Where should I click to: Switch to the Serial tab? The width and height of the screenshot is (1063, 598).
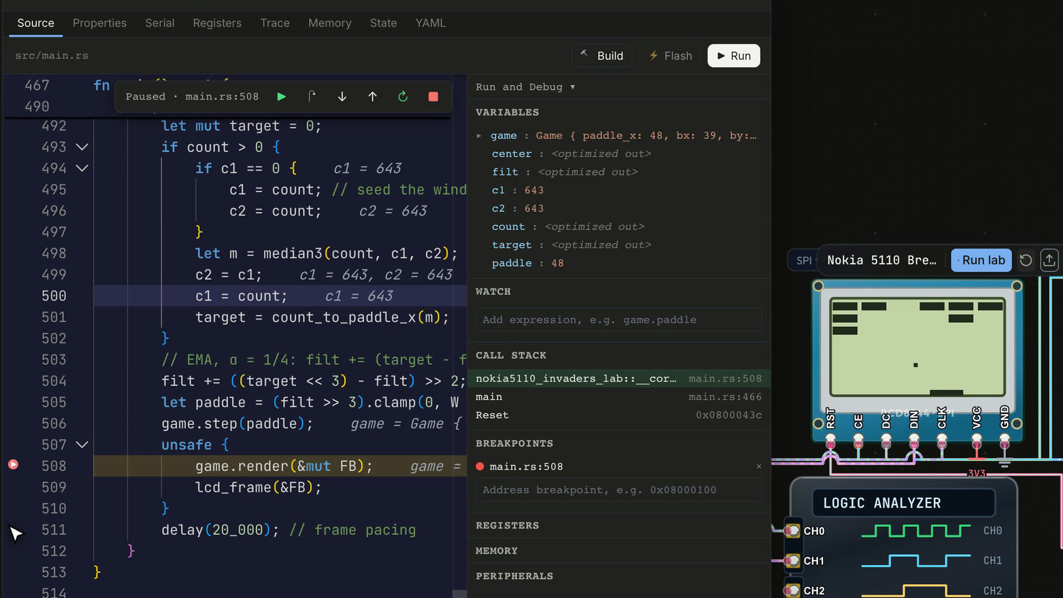pyautogui.click(x=160, y=23)
